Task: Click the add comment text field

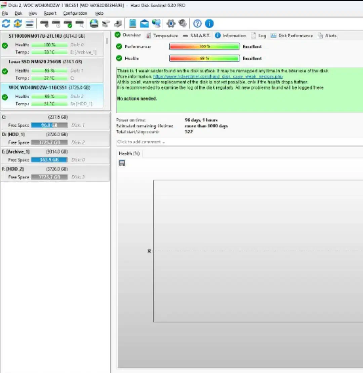Action: click(235, 142)
